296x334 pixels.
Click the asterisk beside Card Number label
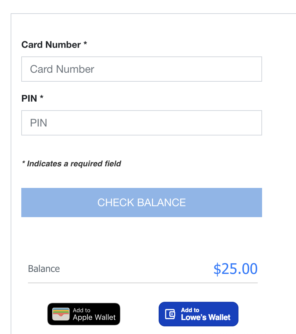(x=85, y=43)
